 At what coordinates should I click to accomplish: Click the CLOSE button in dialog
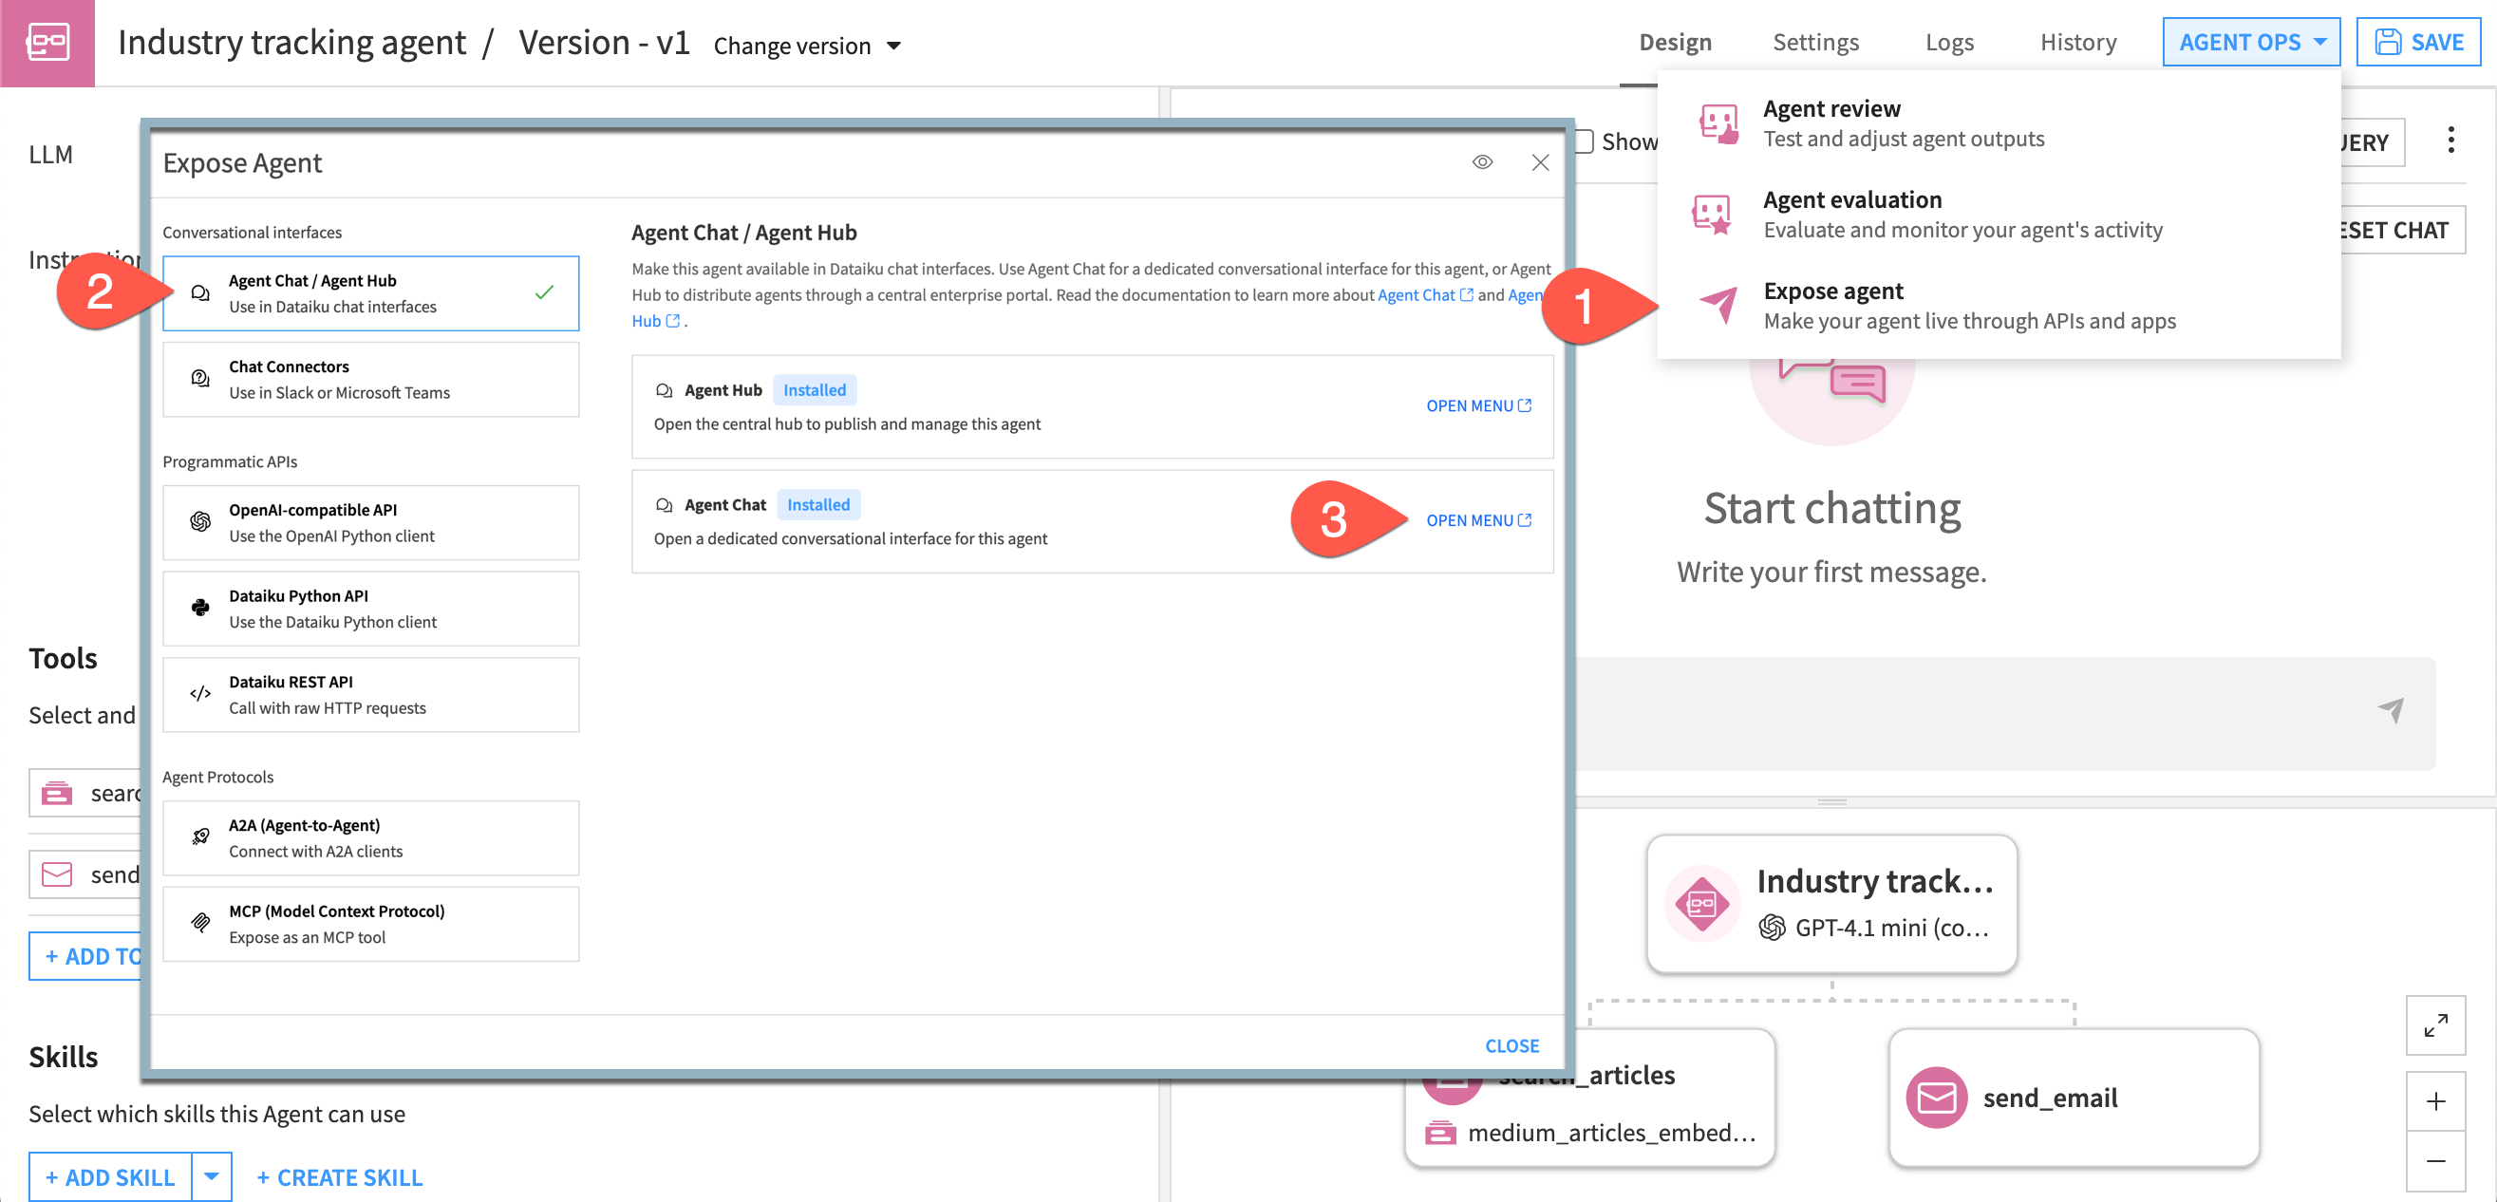point(1511,1045)
